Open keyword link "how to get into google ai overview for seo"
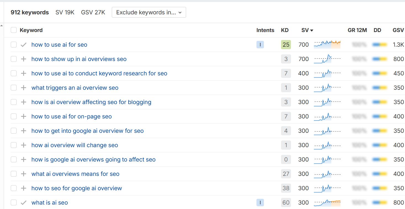Image resolution: width=405 pixels, height=209 pixels. [x=88, y=131]
